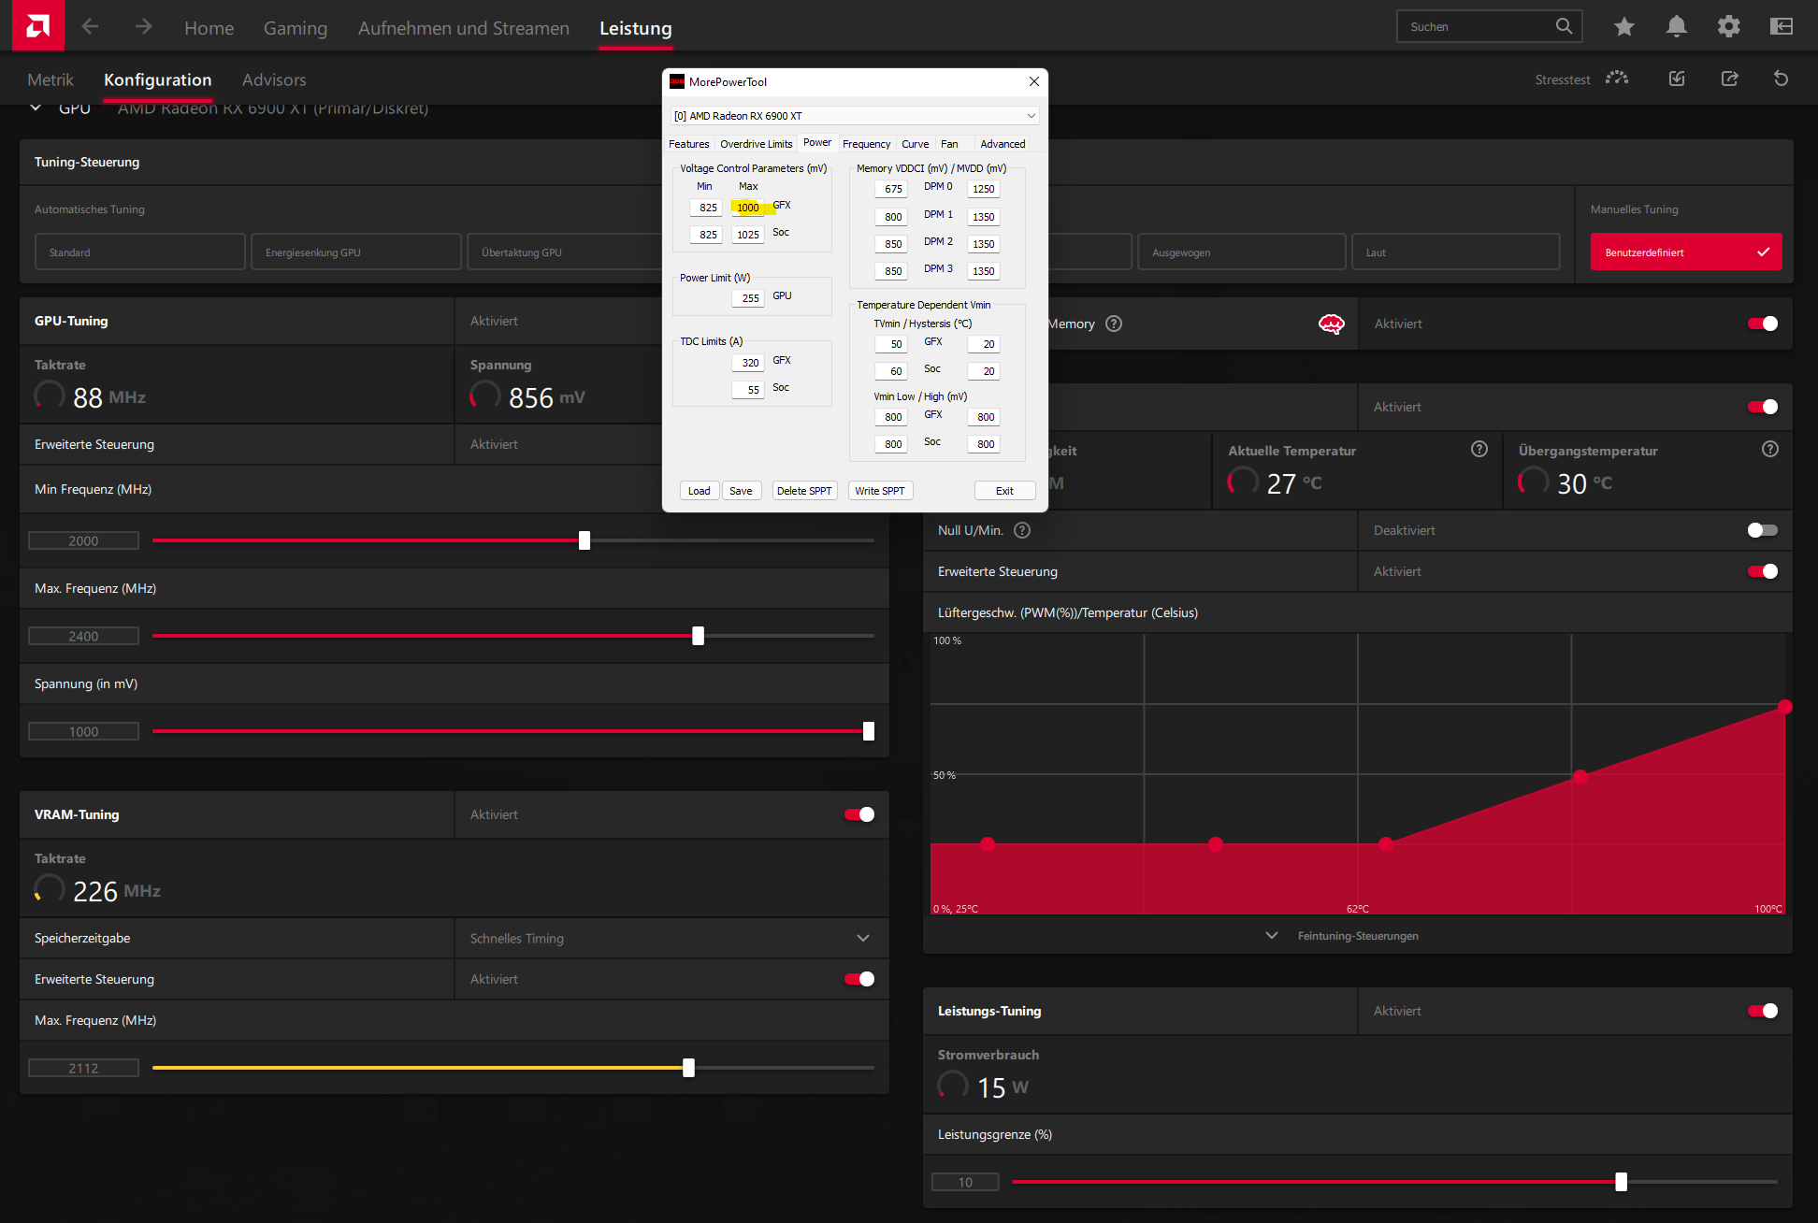Expand Feintuning-Steuerungen section
Screen dimensions: 1818x1223
point(1357,936)
